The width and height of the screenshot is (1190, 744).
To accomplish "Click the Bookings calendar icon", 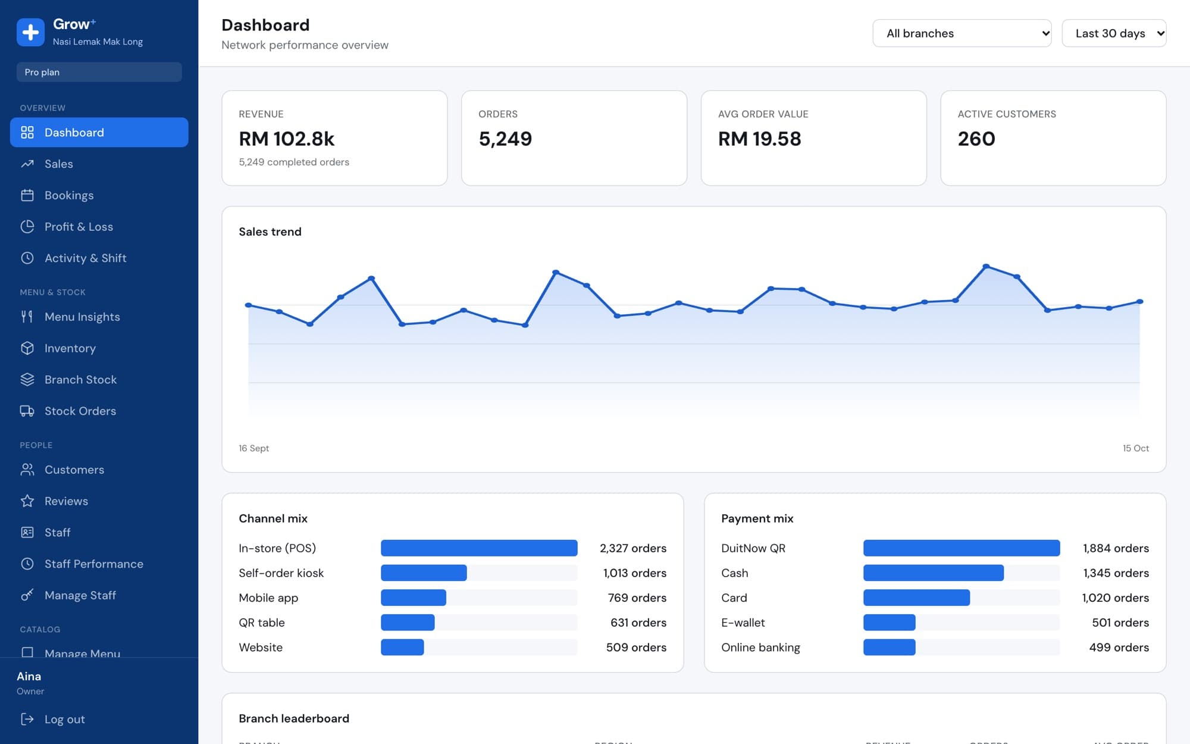I will pos(27,195).
